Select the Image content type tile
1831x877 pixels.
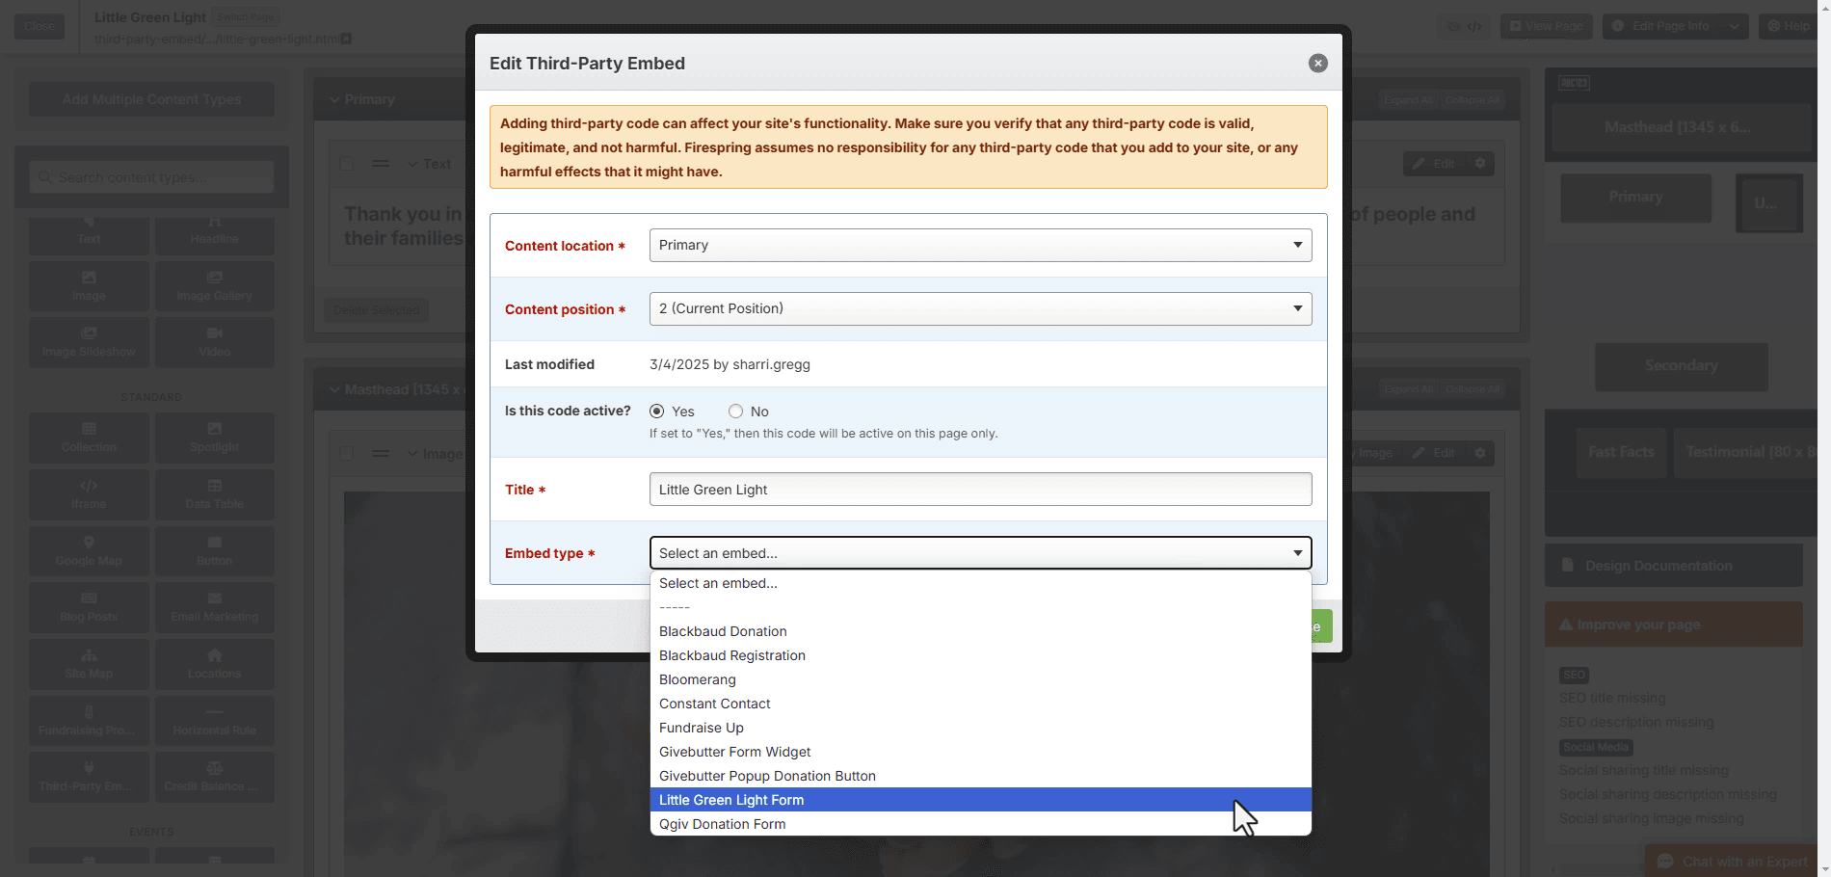pos(89,286)
